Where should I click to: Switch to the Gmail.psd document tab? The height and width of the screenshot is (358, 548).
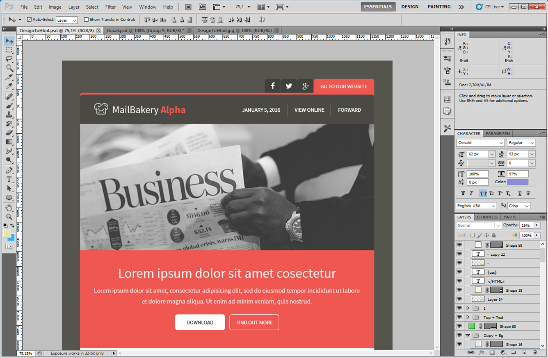[144, 31]
